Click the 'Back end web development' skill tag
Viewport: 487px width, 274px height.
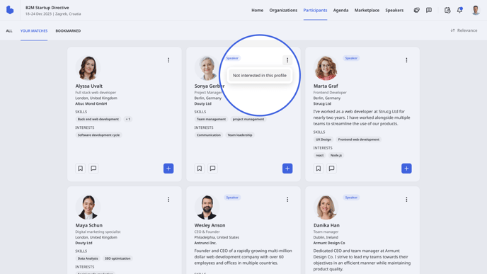(x=98, y=119)
